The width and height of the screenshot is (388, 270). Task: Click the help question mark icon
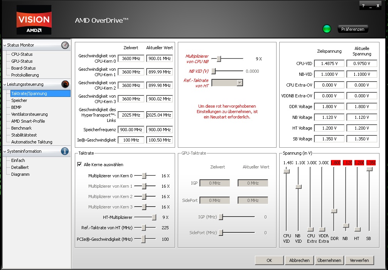(x=363, y=6)
